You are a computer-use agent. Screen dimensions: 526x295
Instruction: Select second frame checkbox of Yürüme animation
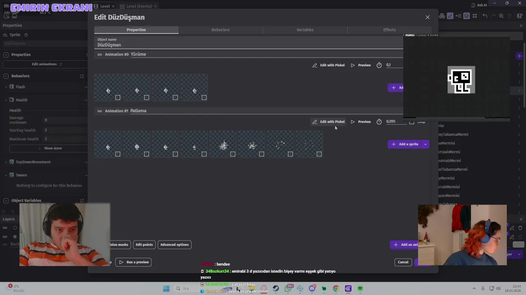click(147, 98)
